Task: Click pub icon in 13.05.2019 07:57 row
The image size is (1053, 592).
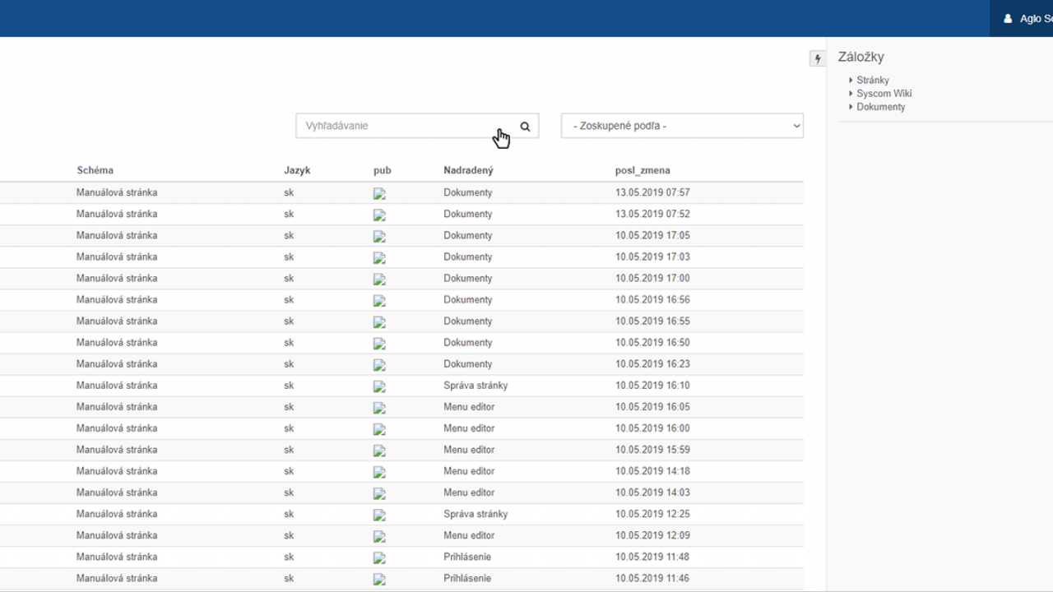Action: [x=379, y=194]
